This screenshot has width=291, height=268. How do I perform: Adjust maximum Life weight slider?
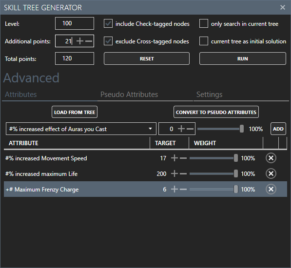213,174
